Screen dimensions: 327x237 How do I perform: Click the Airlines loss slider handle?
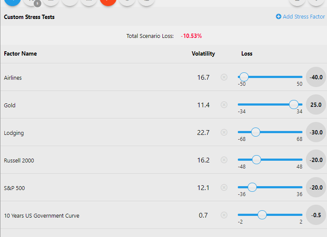[x=244, y=77]
